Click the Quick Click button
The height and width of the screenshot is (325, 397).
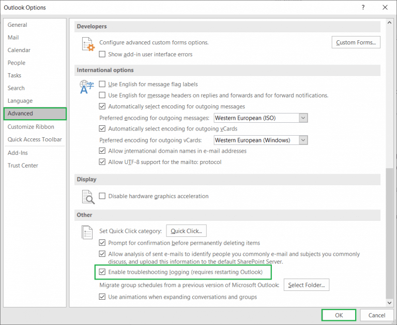tap(186, 231)
